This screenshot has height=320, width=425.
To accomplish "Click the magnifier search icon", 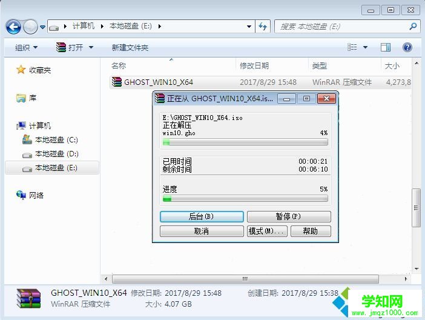I will (413, 26).
